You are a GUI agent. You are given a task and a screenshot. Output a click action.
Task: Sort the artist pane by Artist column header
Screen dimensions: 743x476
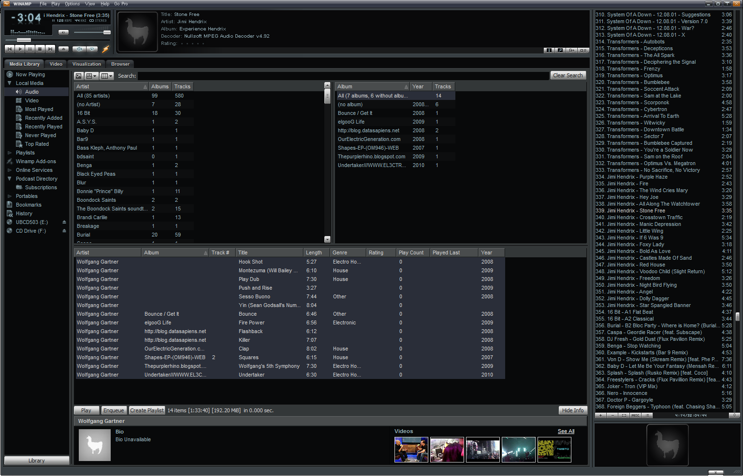point(111,86)
